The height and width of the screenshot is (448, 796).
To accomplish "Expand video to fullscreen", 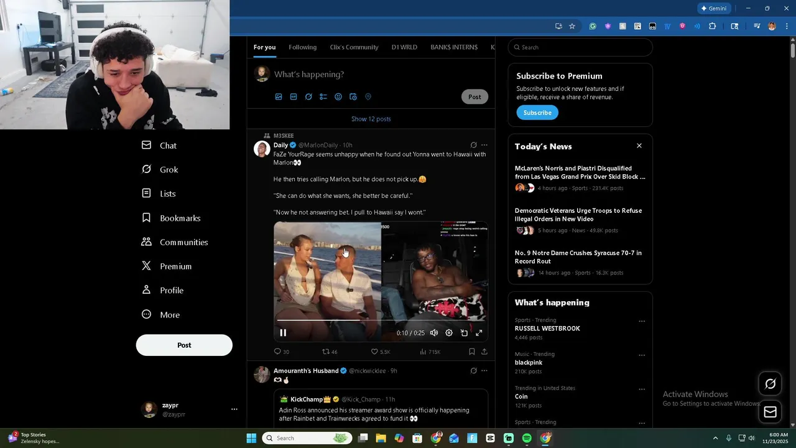I will [479, 333].
